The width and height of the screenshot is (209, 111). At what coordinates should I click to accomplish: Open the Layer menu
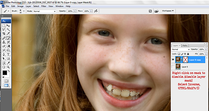pos(28,6)
